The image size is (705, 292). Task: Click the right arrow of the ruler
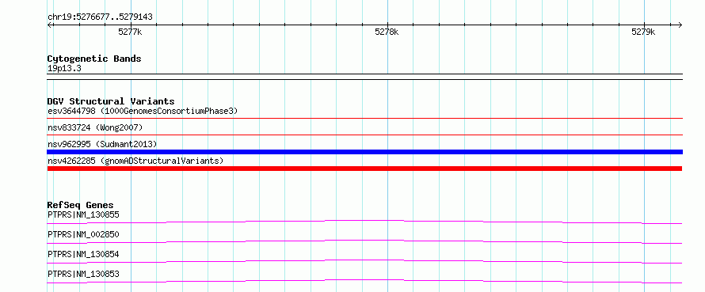click(x=680, y=25)
